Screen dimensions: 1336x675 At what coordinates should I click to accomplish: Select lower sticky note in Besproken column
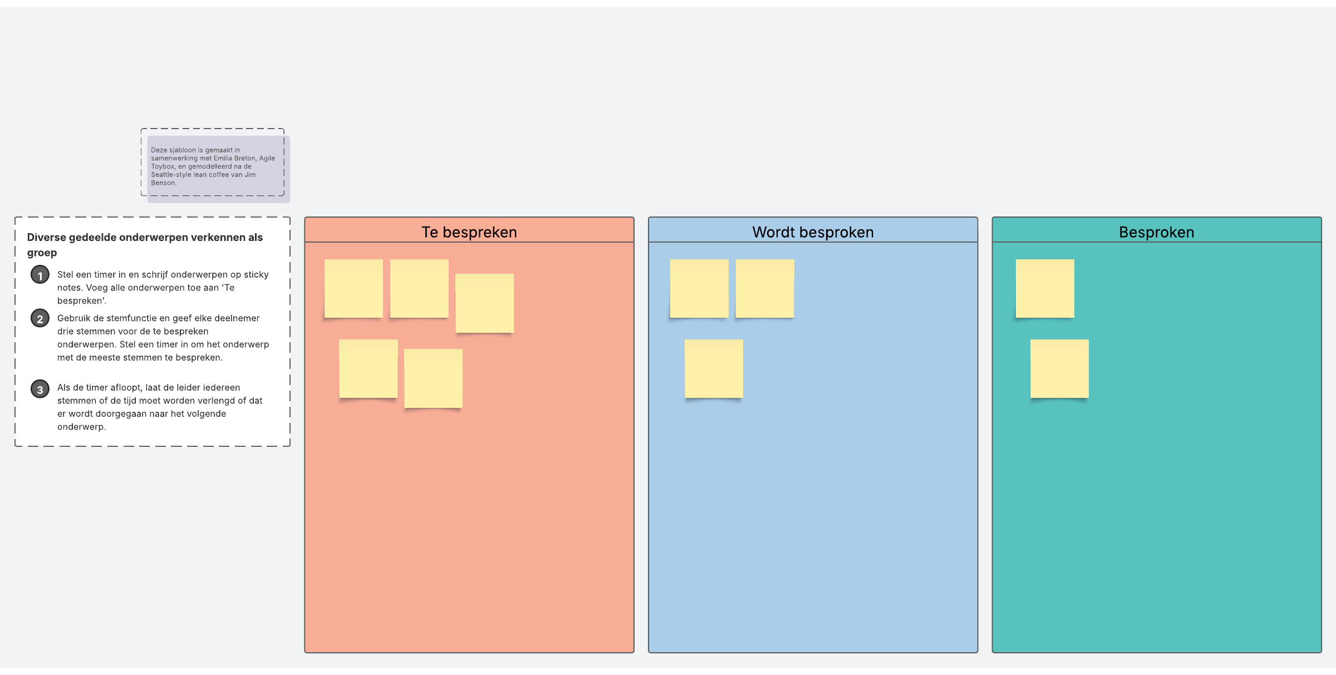[1059, 368]
